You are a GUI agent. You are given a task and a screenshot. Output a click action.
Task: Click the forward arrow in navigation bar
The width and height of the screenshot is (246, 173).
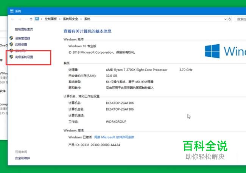[20, 19]
